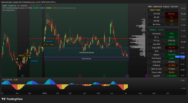Click the TP / SL 3TP/1SL value
This screenshot has height=103, width=188.
pyautogui.click(x=172, y=41)
